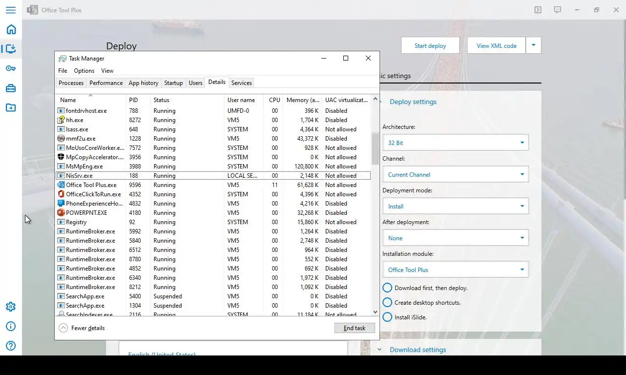Sort by the Memory column header
Image resolution: width=626 pixels, height=375 pixels.
(x=302, y=100)
